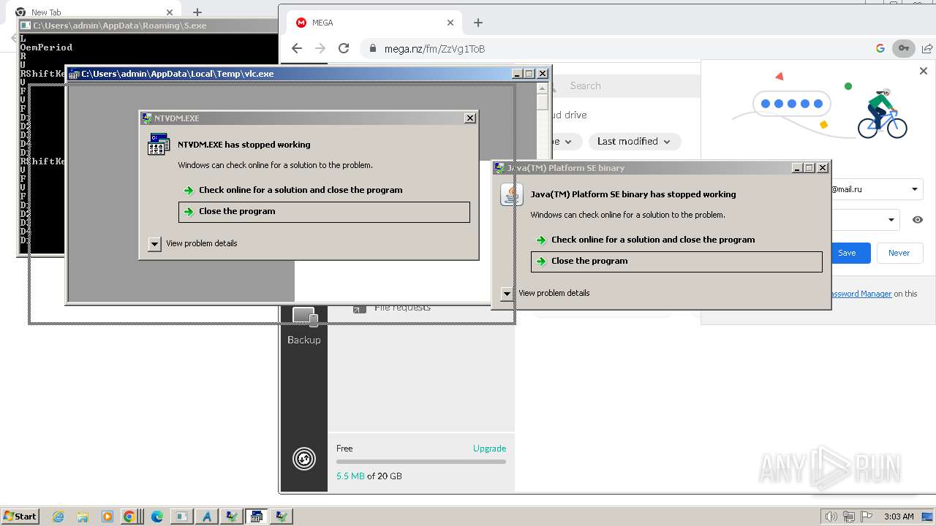Open the password field dropdown arrow
The width and height of the screenshot is (936, 526).
coord(891,219)
